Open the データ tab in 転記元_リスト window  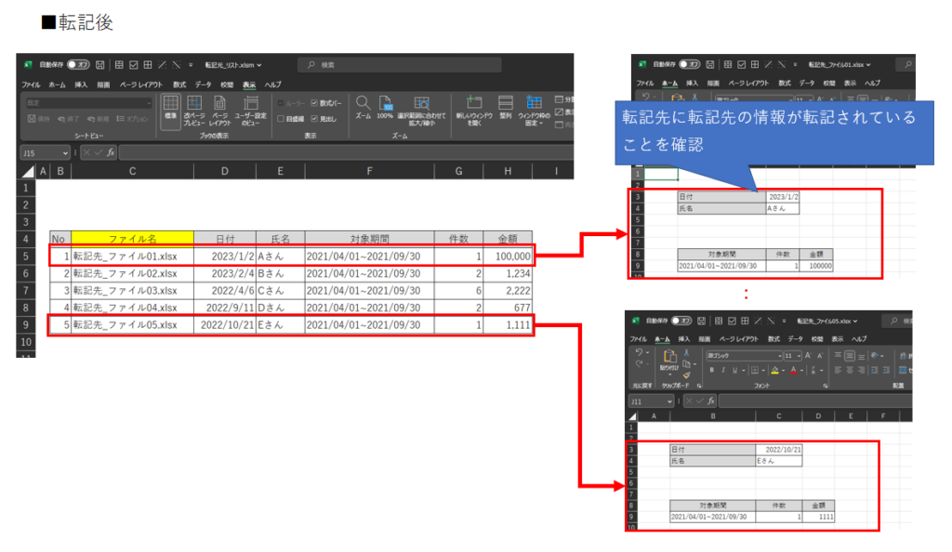pos(203,85)
